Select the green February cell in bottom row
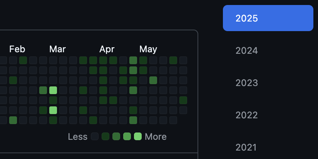318x159 pixels. [x=13, y=120]
